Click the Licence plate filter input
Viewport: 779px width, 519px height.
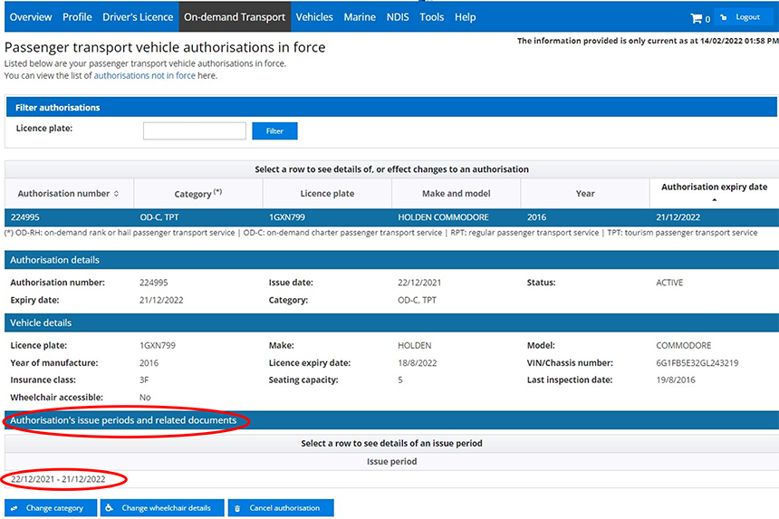point(194,131)
